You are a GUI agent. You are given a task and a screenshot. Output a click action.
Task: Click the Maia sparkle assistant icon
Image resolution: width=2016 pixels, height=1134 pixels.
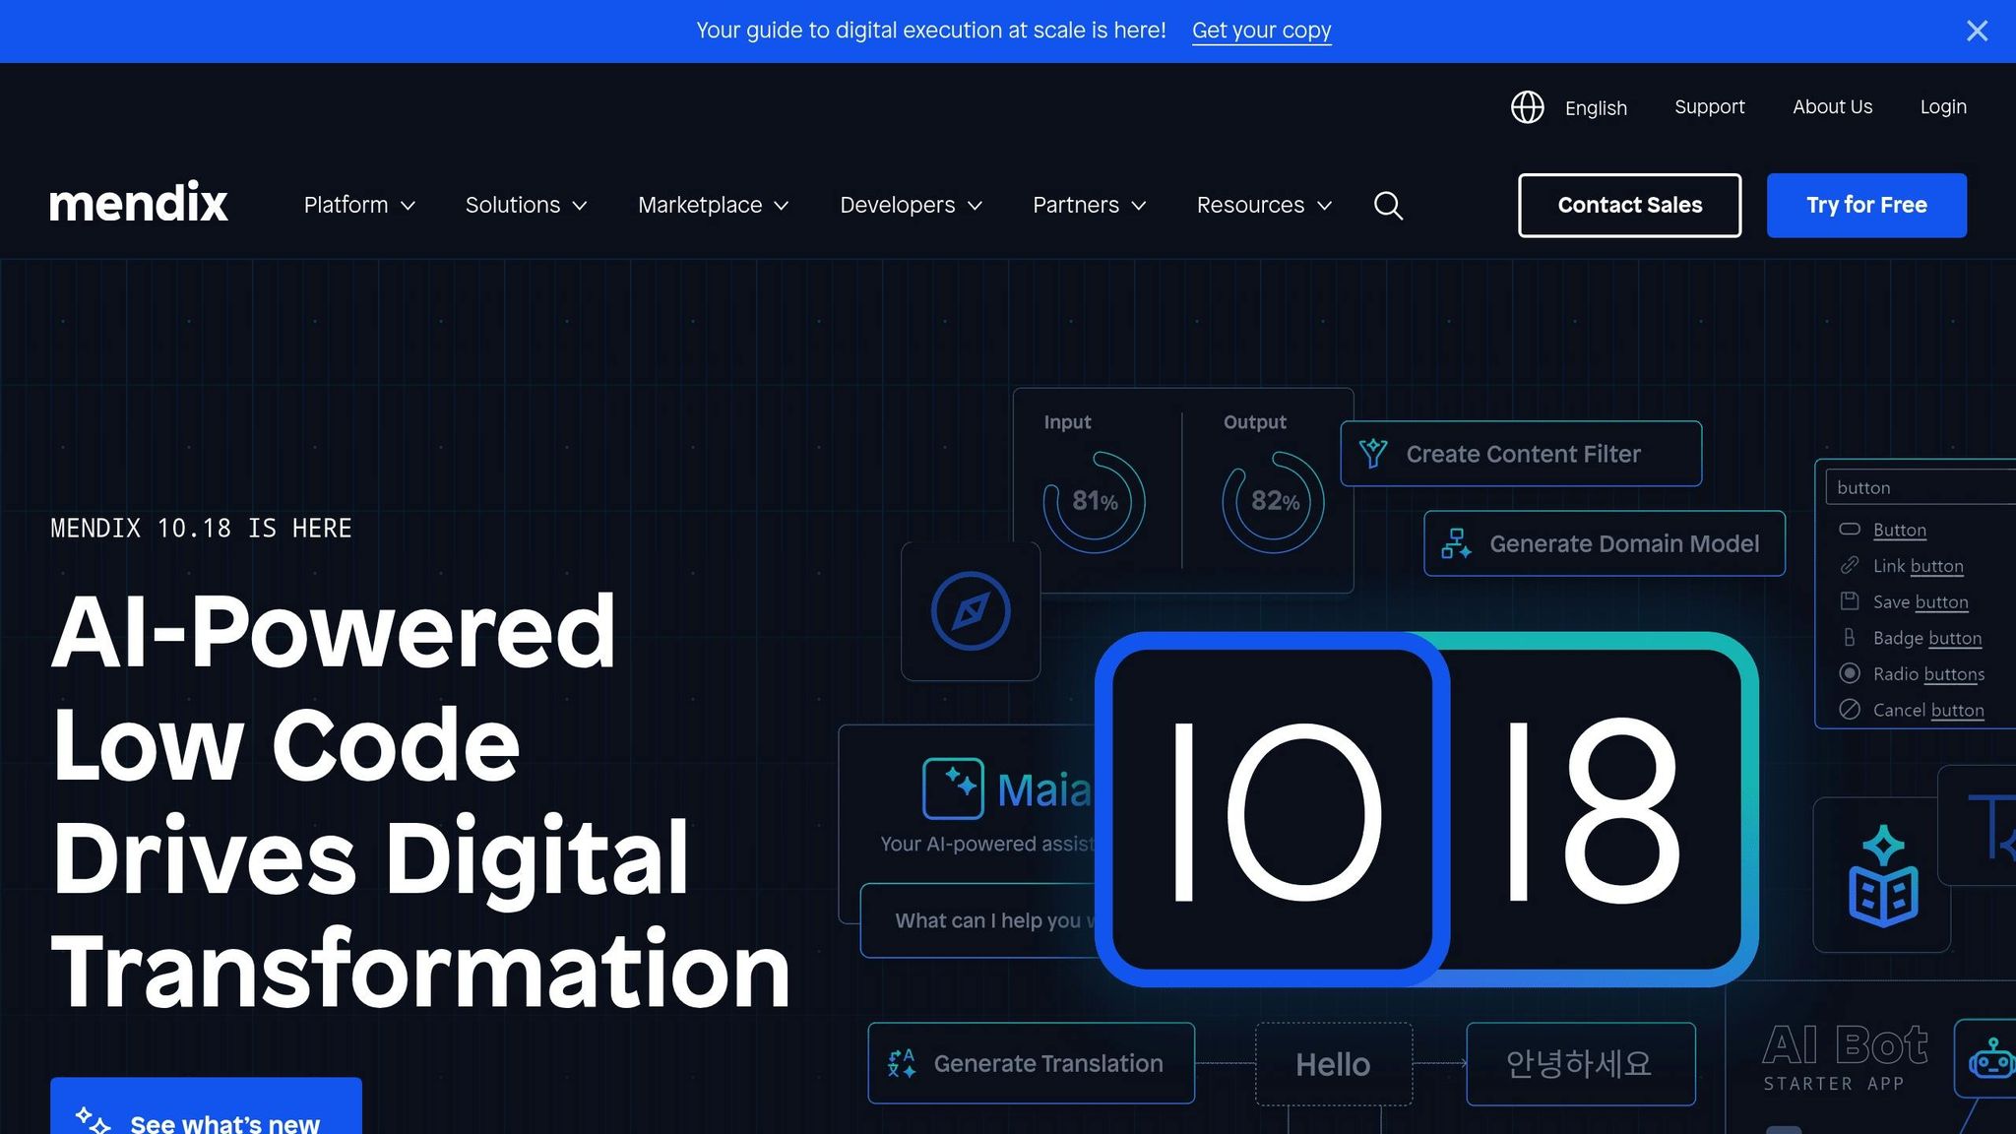tap(953, 788)
